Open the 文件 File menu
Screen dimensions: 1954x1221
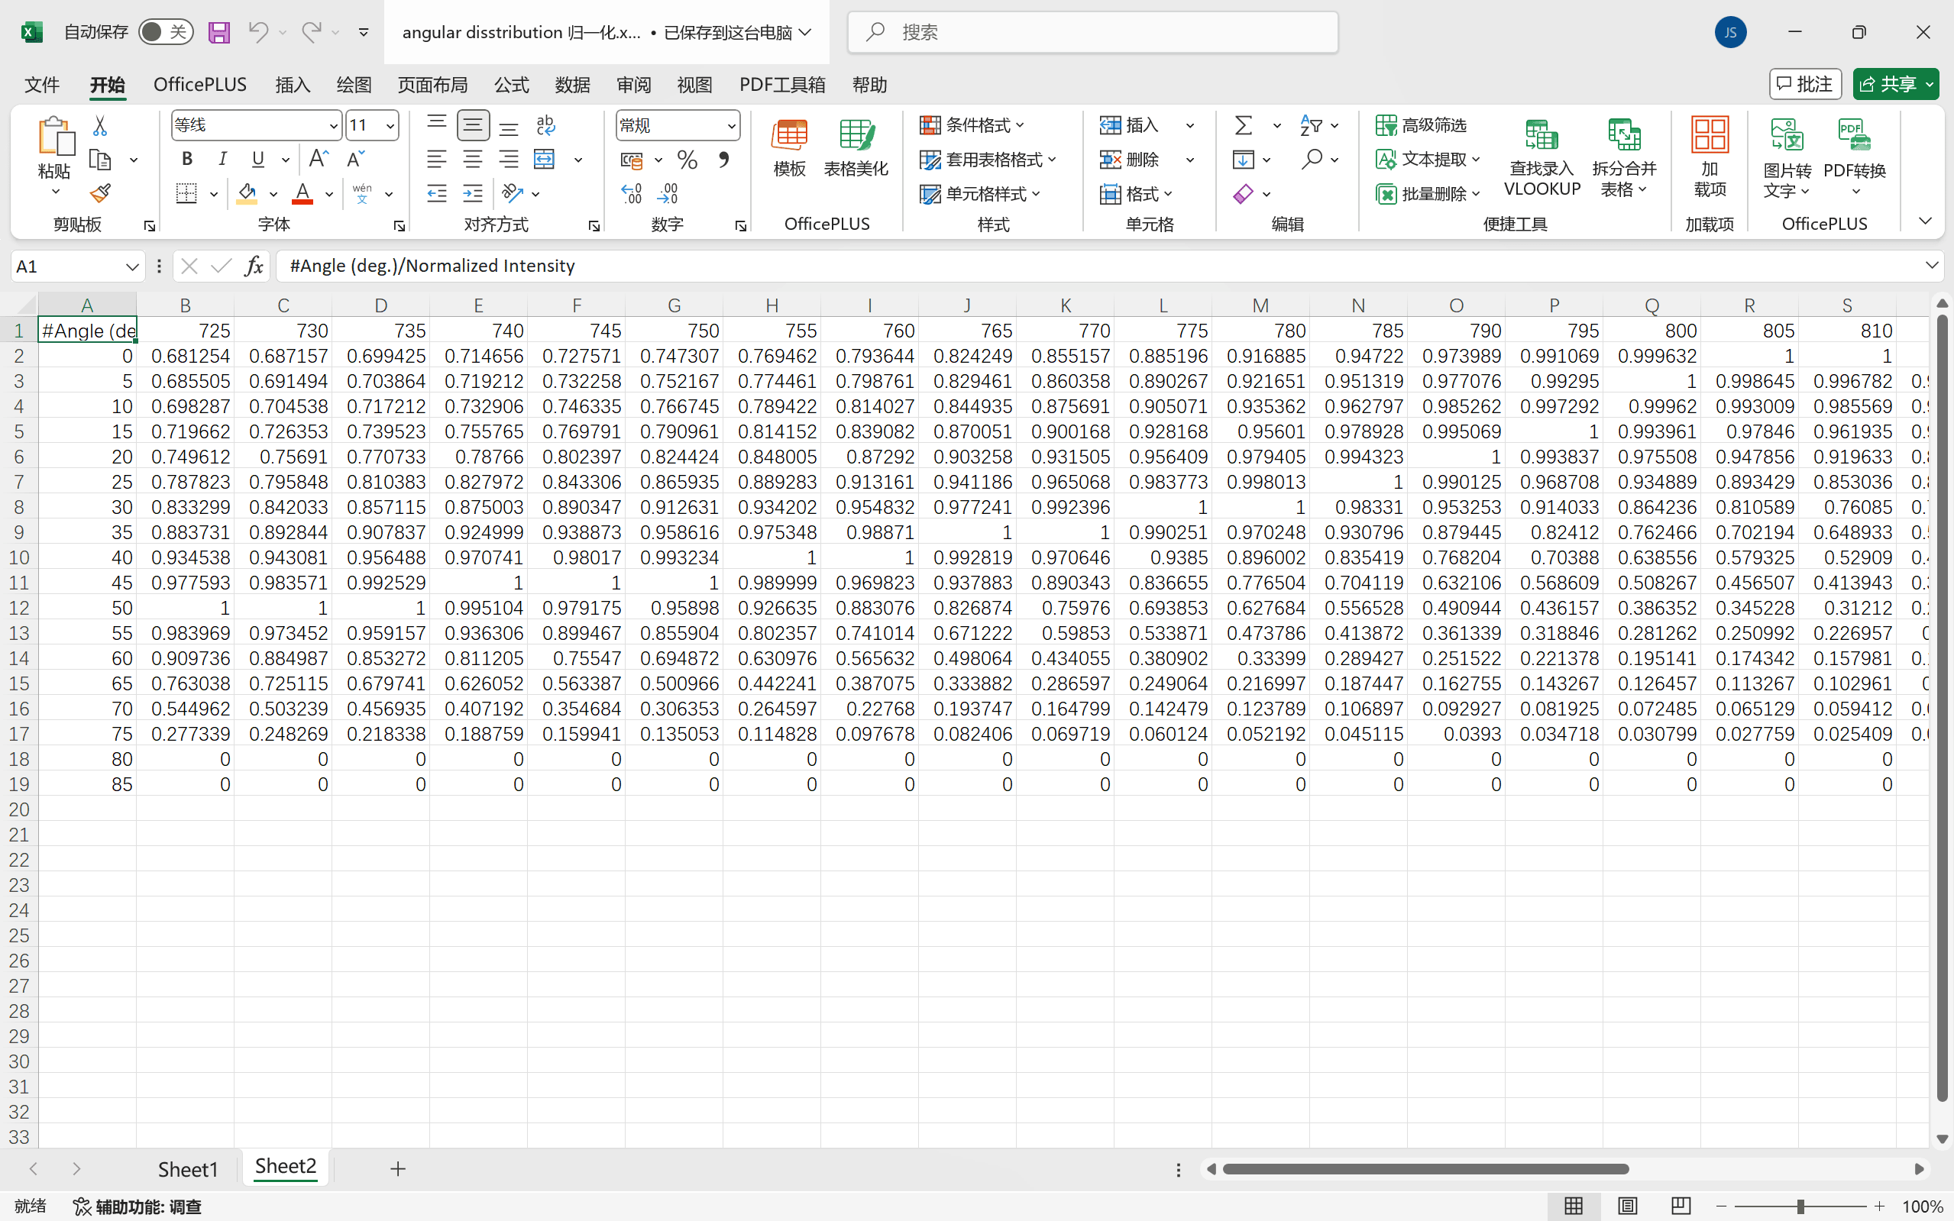coord(42,85)
